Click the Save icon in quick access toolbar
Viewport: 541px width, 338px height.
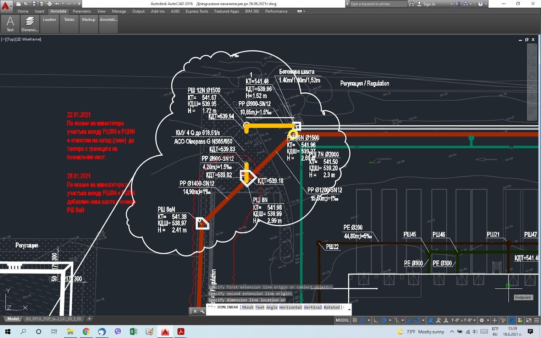[x=34, y=4]
